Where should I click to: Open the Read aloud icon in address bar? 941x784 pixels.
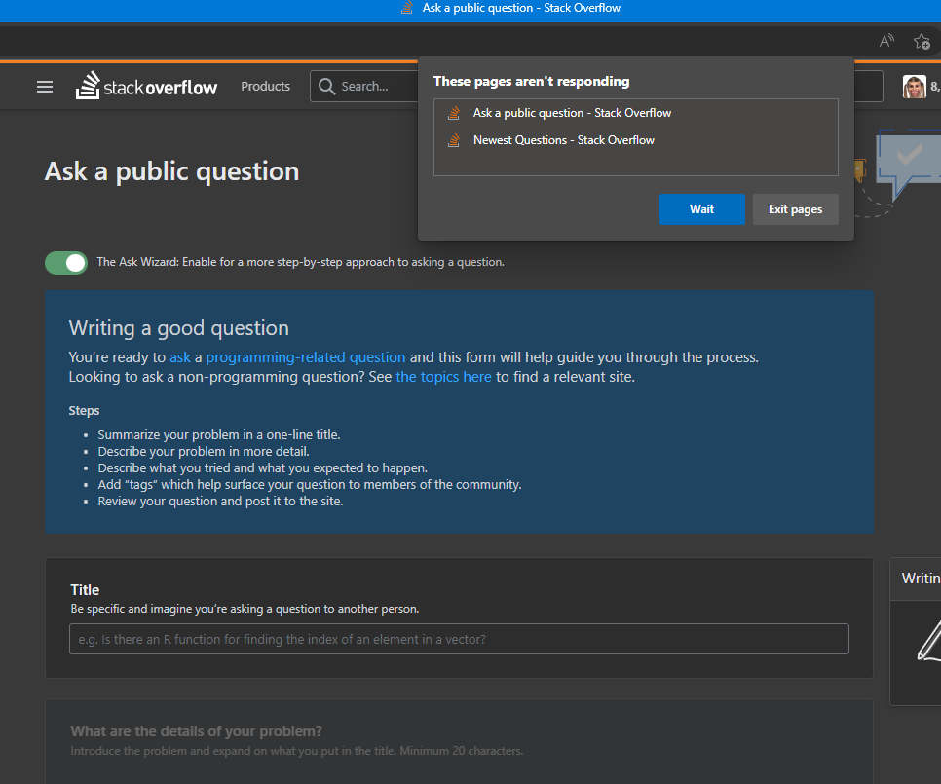tap(886, 41)
